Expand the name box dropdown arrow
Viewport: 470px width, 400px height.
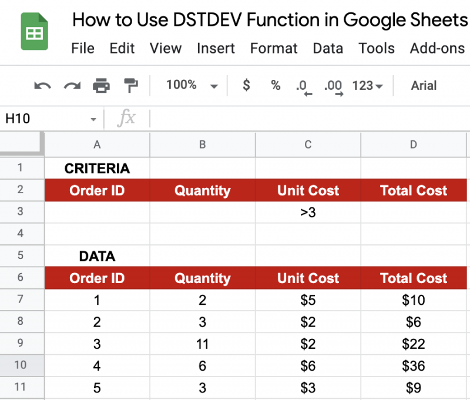click(x=93, y=118)
